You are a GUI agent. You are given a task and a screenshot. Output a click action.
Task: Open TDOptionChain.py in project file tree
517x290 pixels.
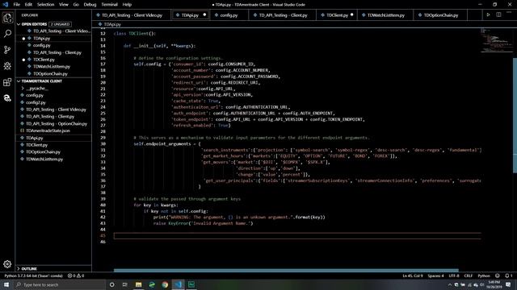click(x=43, y=152)
